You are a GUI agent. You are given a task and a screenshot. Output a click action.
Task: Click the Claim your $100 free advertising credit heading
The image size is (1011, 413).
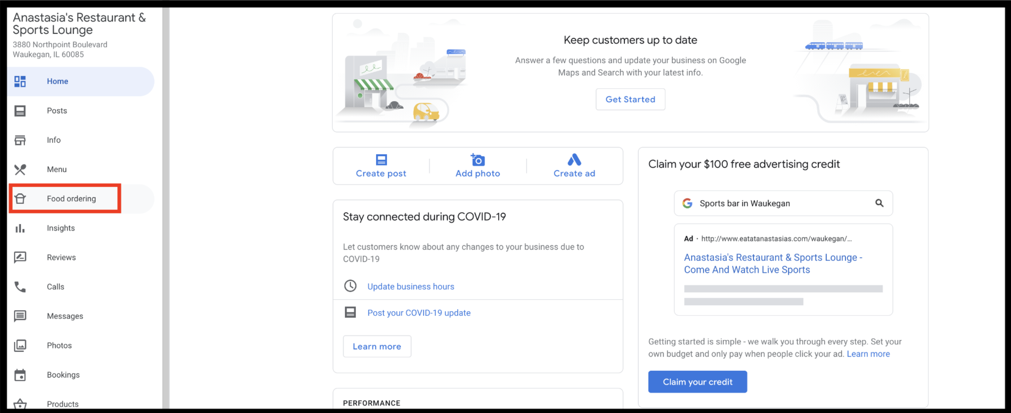click(744, 164)
